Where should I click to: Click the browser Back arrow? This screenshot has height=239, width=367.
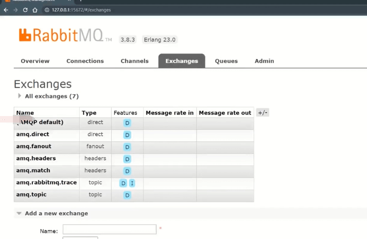click(6, 10)
